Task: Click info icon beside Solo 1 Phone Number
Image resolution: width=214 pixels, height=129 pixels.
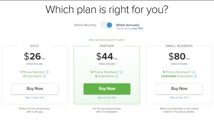Action: tap(47, 72)
